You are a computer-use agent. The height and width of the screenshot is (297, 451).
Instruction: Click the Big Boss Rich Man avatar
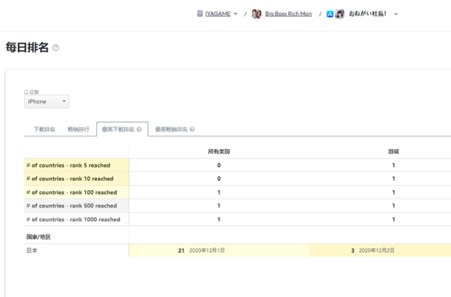pos(256,14)
